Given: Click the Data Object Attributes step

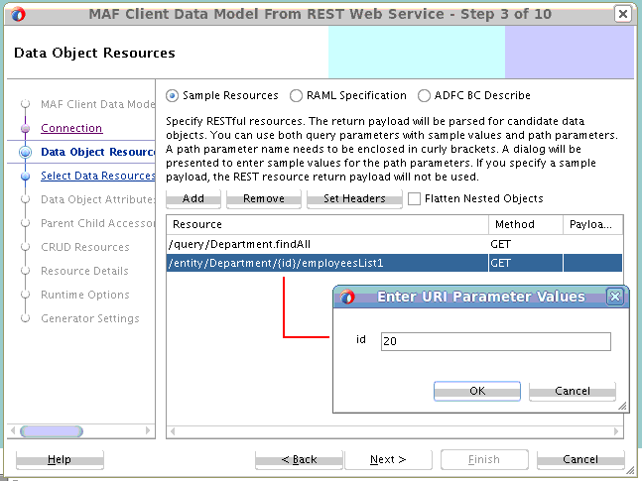Looking at the screenshot, I should coord(98,199).
